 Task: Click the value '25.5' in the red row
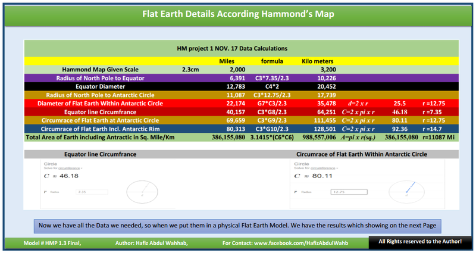[x=399, y=103]
